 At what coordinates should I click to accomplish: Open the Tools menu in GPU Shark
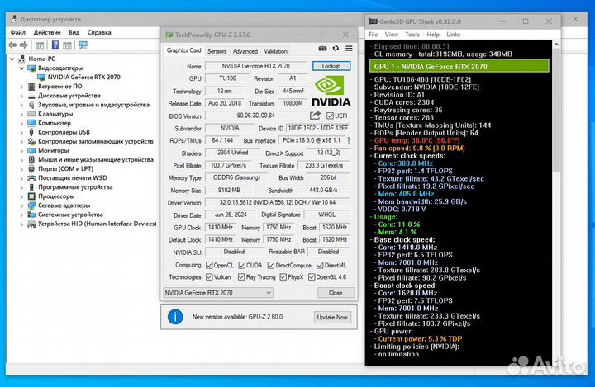coord(412,35)
